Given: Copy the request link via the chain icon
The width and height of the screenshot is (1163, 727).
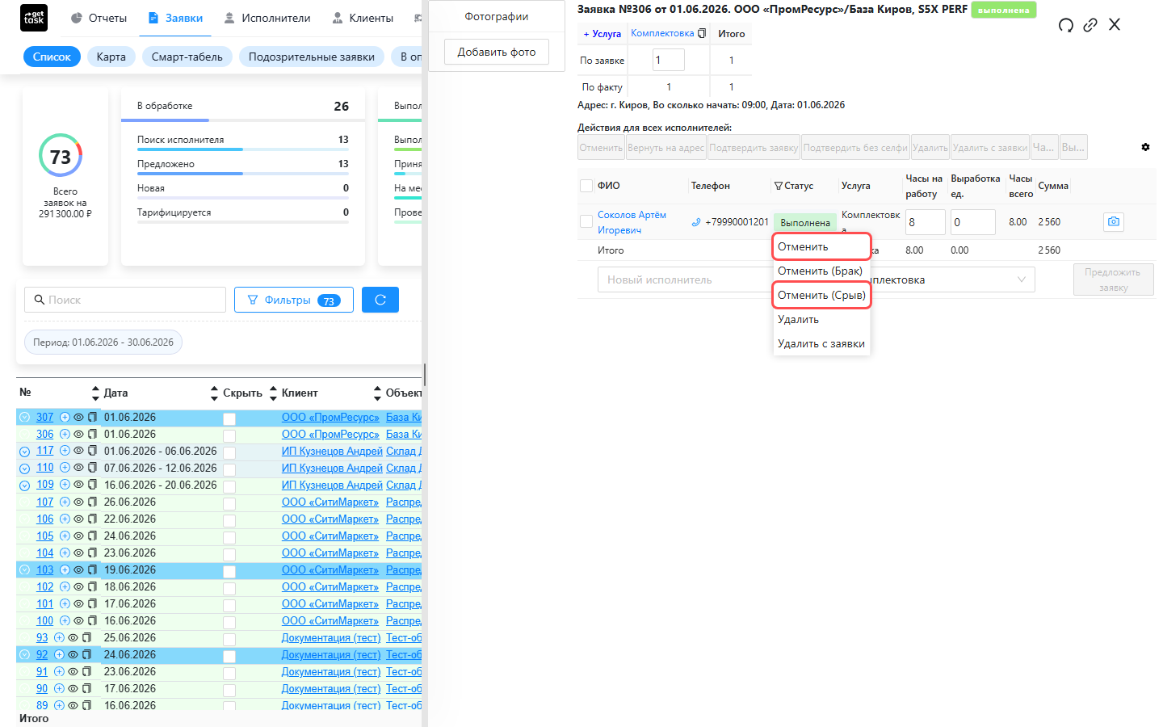Looking at the screenshot, I should click(1090, 25).
